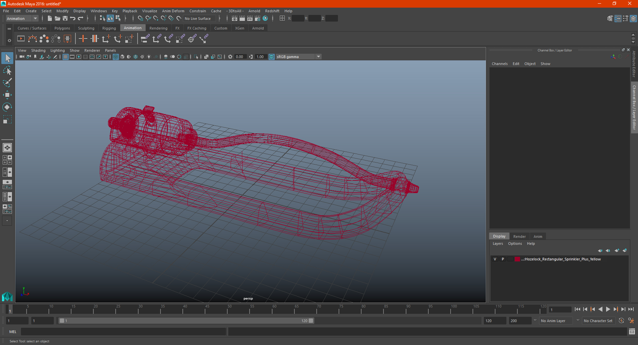Play the animation forward
Image resolution: width=638 pixels, height=345 pixels.
tap(608, 309)
